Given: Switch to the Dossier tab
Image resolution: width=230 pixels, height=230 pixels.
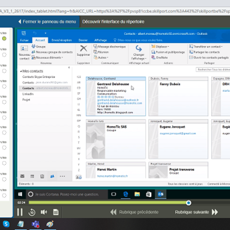Looking at the screenshot, I should tap(83, 40).
